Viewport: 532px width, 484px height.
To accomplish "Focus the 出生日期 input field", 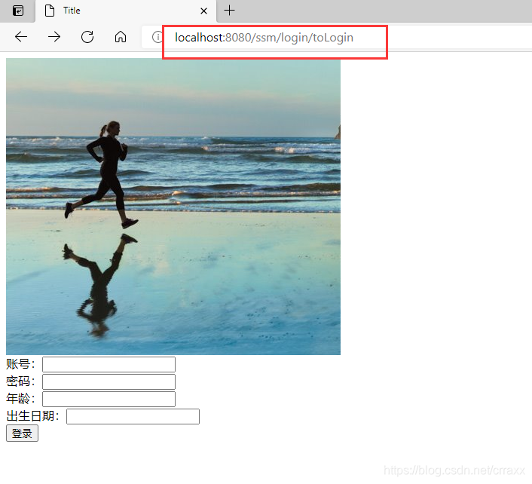I will click(133, 416).
